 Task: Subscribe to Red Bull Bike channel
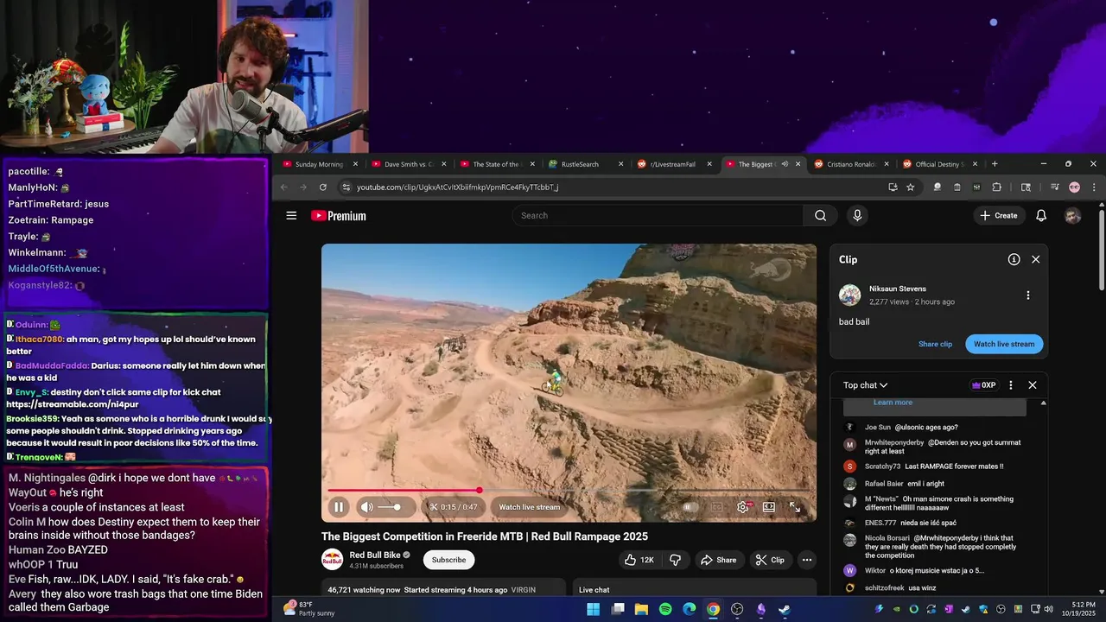tap(448, 560)
